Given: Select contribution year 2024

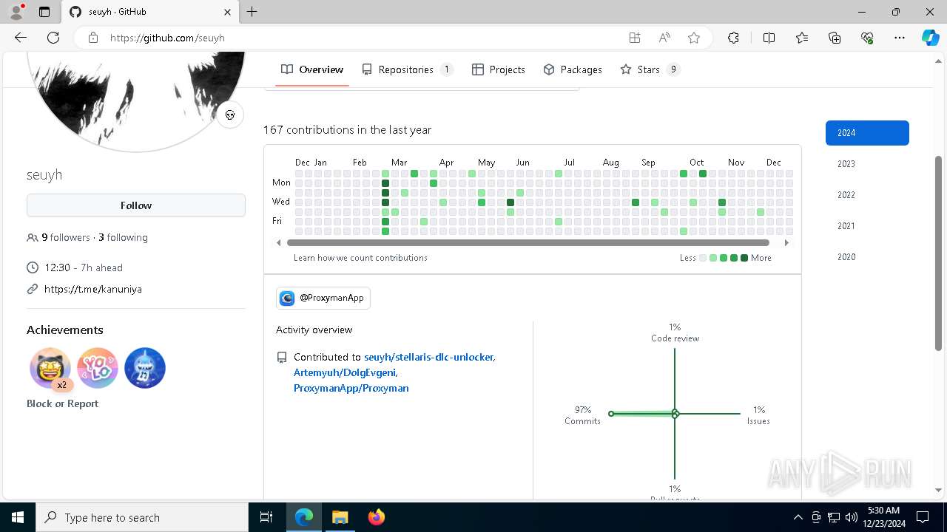Looking at the screenshot, I should pos(867,133).
